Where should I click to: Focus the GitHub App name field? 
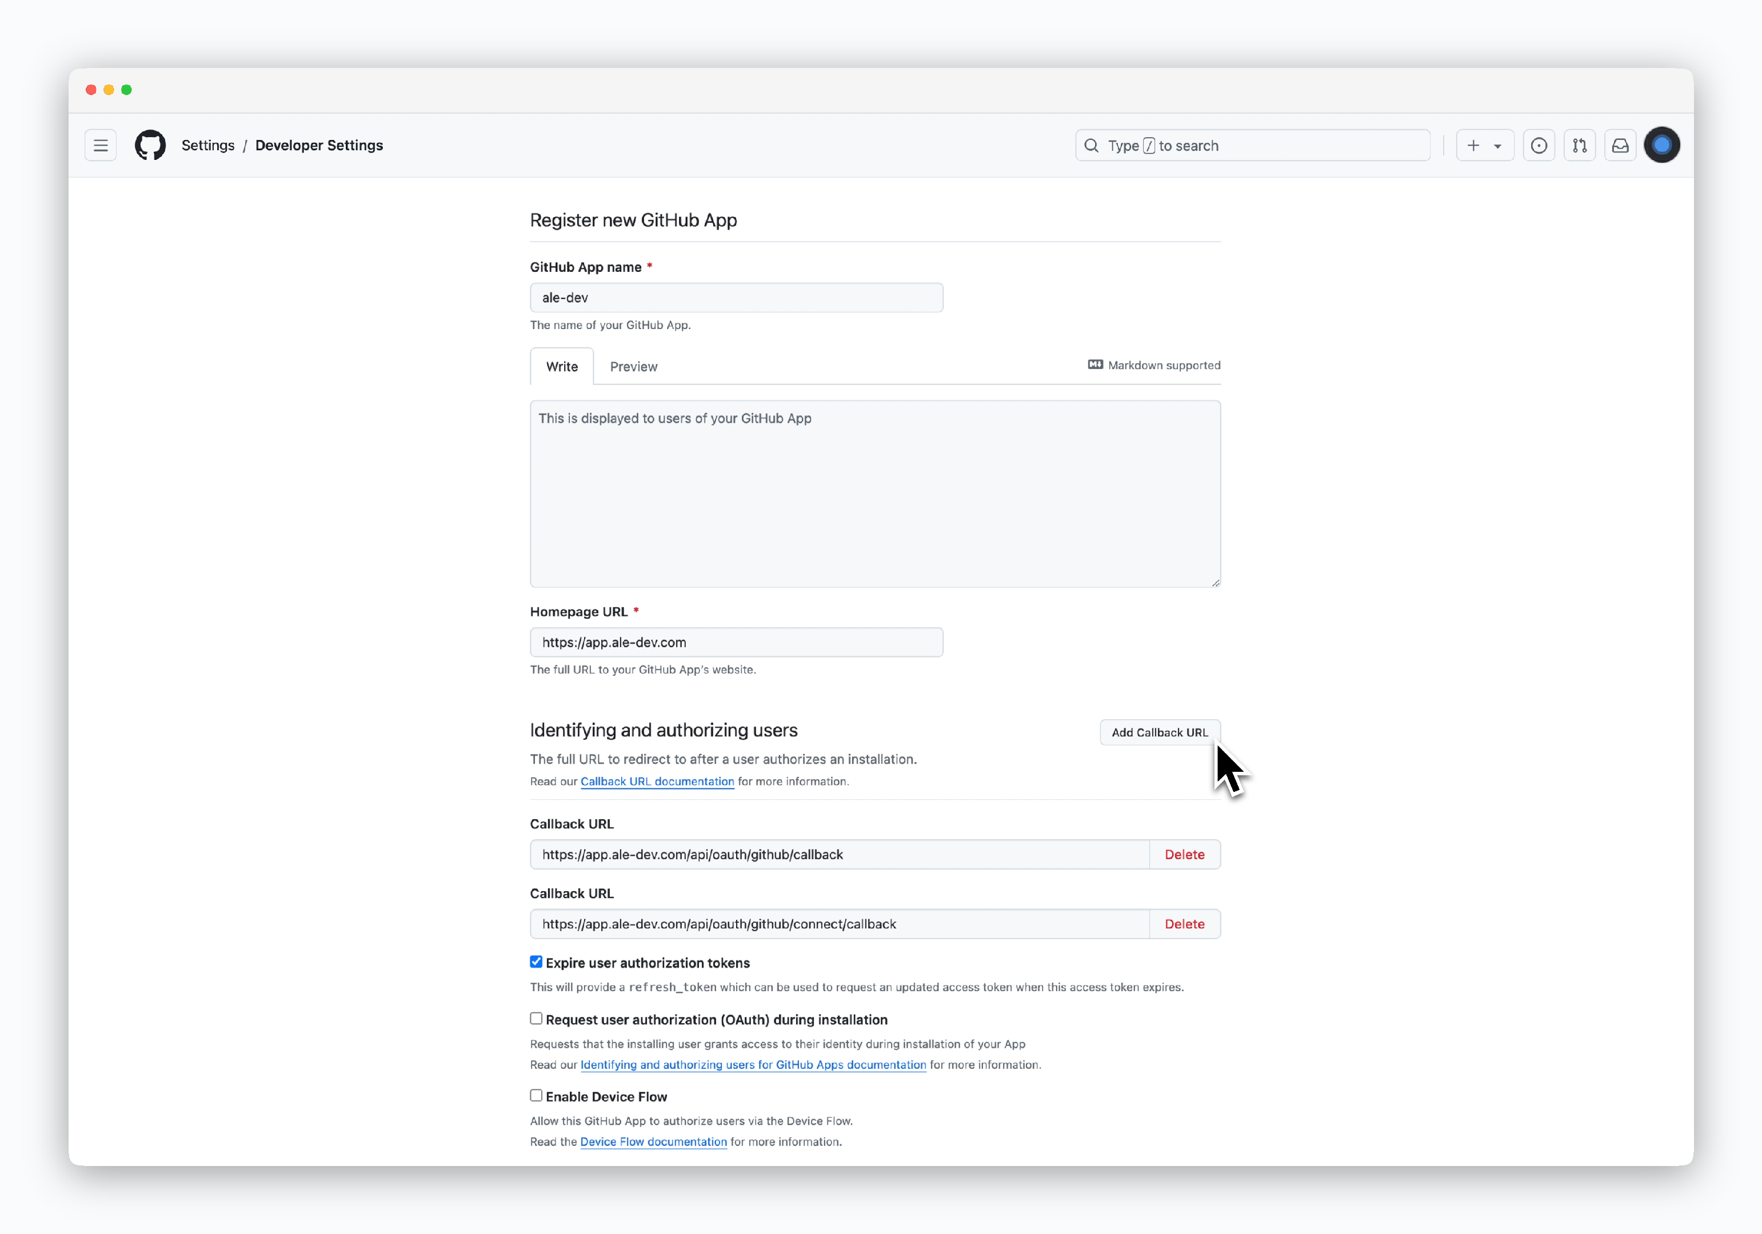click(x=736, y=298)
